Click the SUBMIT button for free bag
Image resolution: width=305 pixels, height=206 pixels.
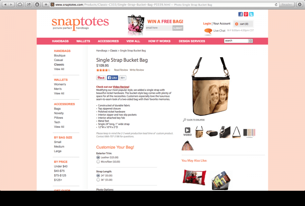(178, 28)
